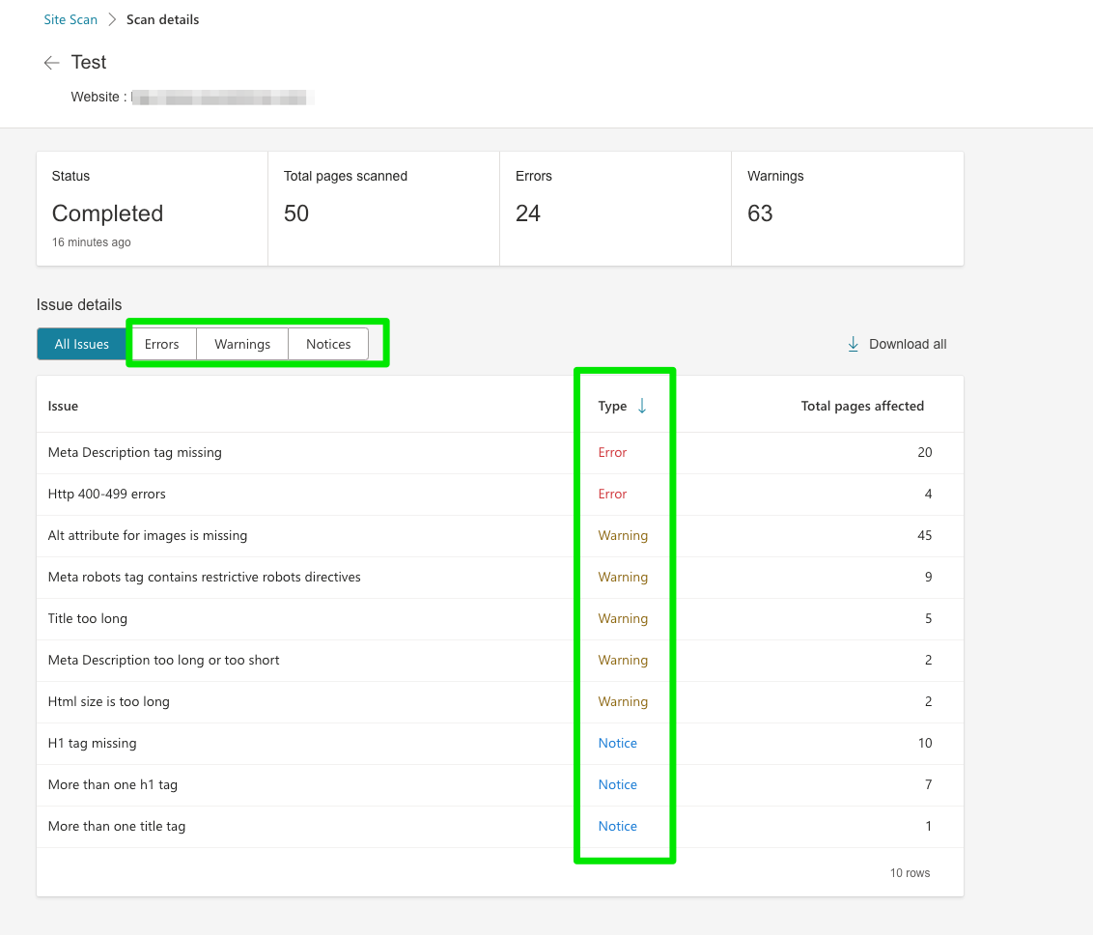Open the Meta Description tag missing issue
Viewport: 1093px width, 935px height.
[x=135, y=452]
